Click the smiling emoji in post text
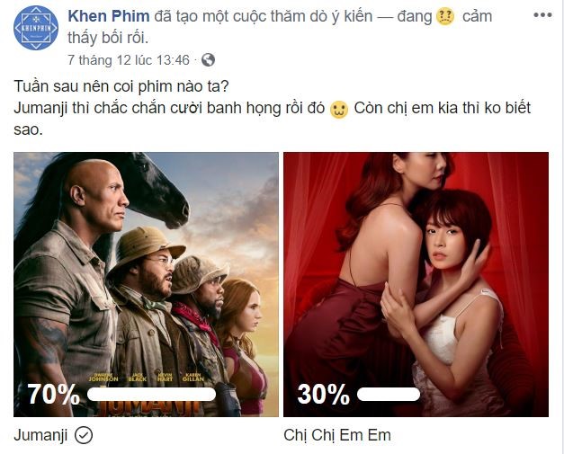Viewport: 564px width, 454px height. (339, 109)
